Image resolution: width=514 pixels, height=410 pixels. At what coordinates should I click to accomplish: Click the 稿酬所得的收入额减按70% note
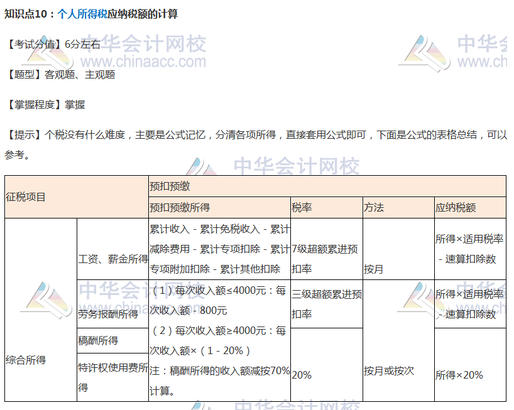click(x=220, y=380)
